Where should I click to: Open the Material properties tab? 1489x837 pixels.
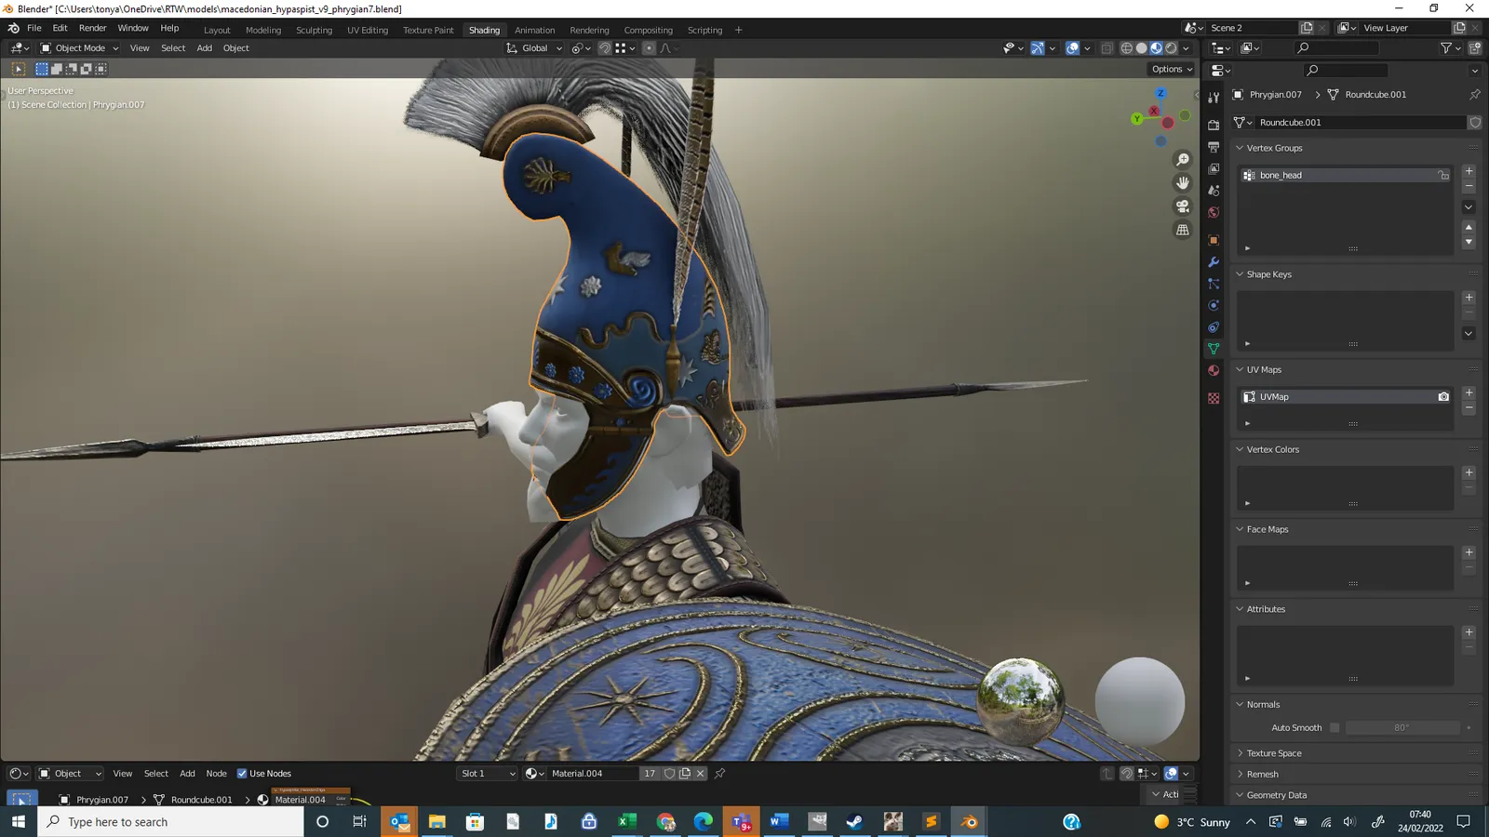(1214, 371)
